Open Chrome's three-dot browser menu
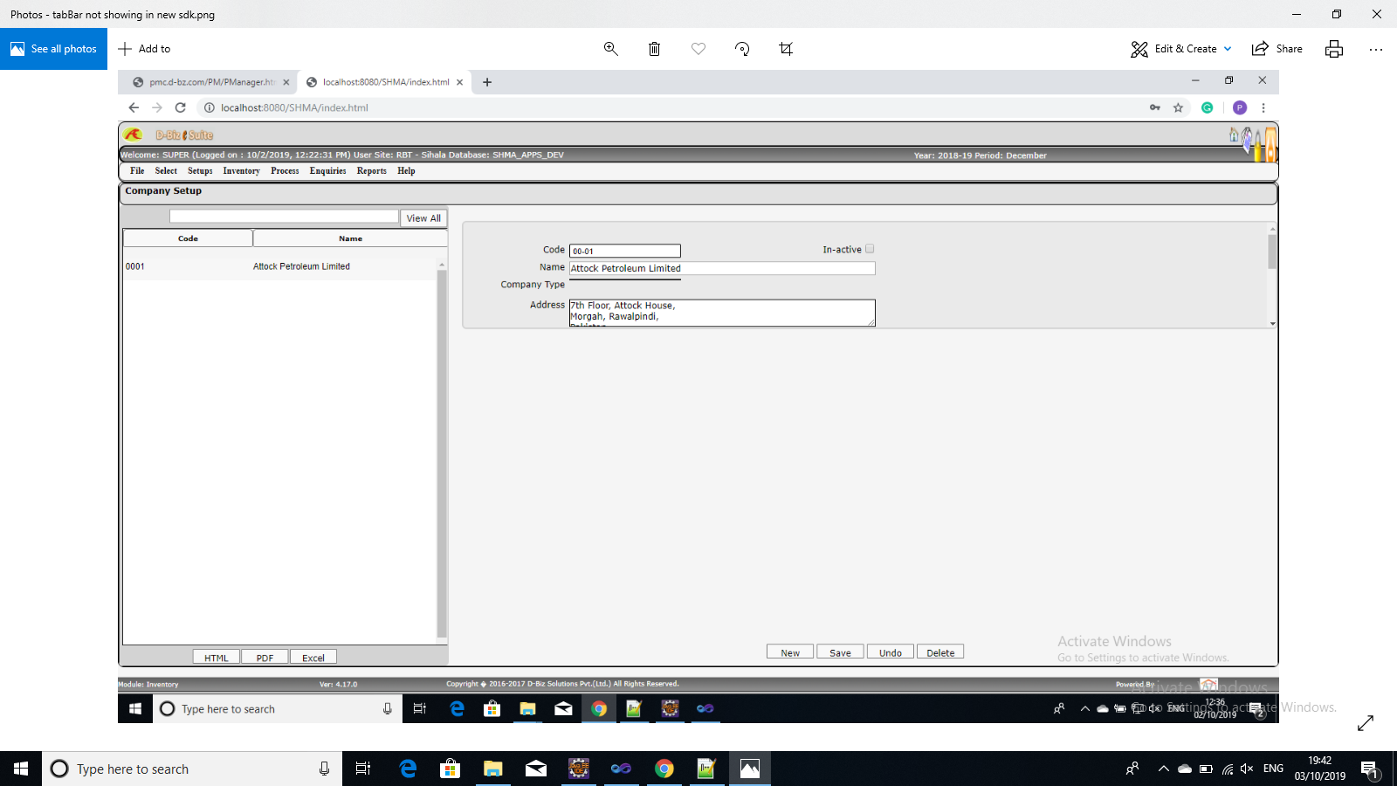The width and height of the screenshot is (1397, 786). [x=1263, y=107]
